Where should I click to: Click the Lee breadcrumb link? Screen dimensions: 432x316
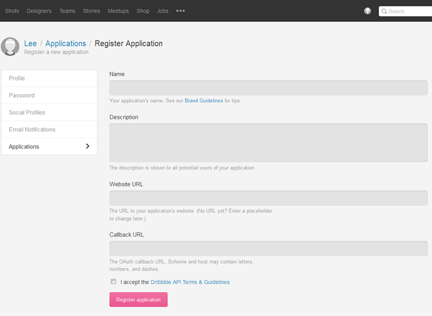(x=30, y=44)
